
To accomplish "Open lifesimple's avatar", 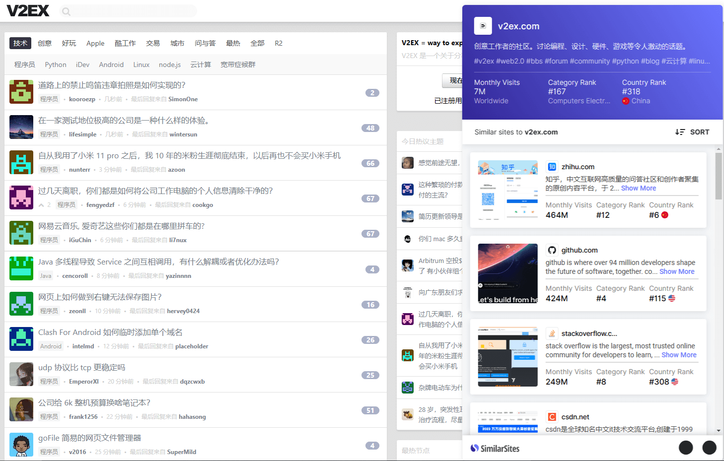I will point(21,127).
